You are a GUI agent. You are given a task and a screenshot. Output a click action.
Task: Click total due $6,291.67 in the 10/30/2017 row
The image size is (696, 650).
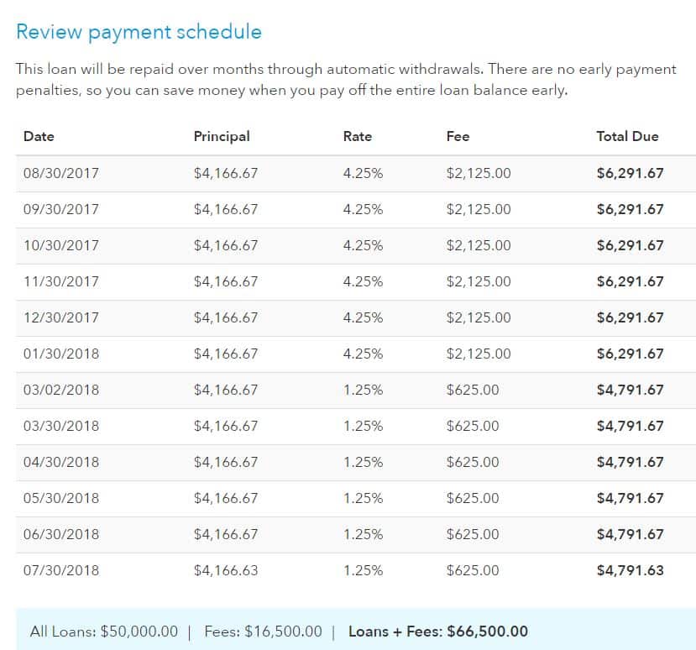tap(630, 245)
